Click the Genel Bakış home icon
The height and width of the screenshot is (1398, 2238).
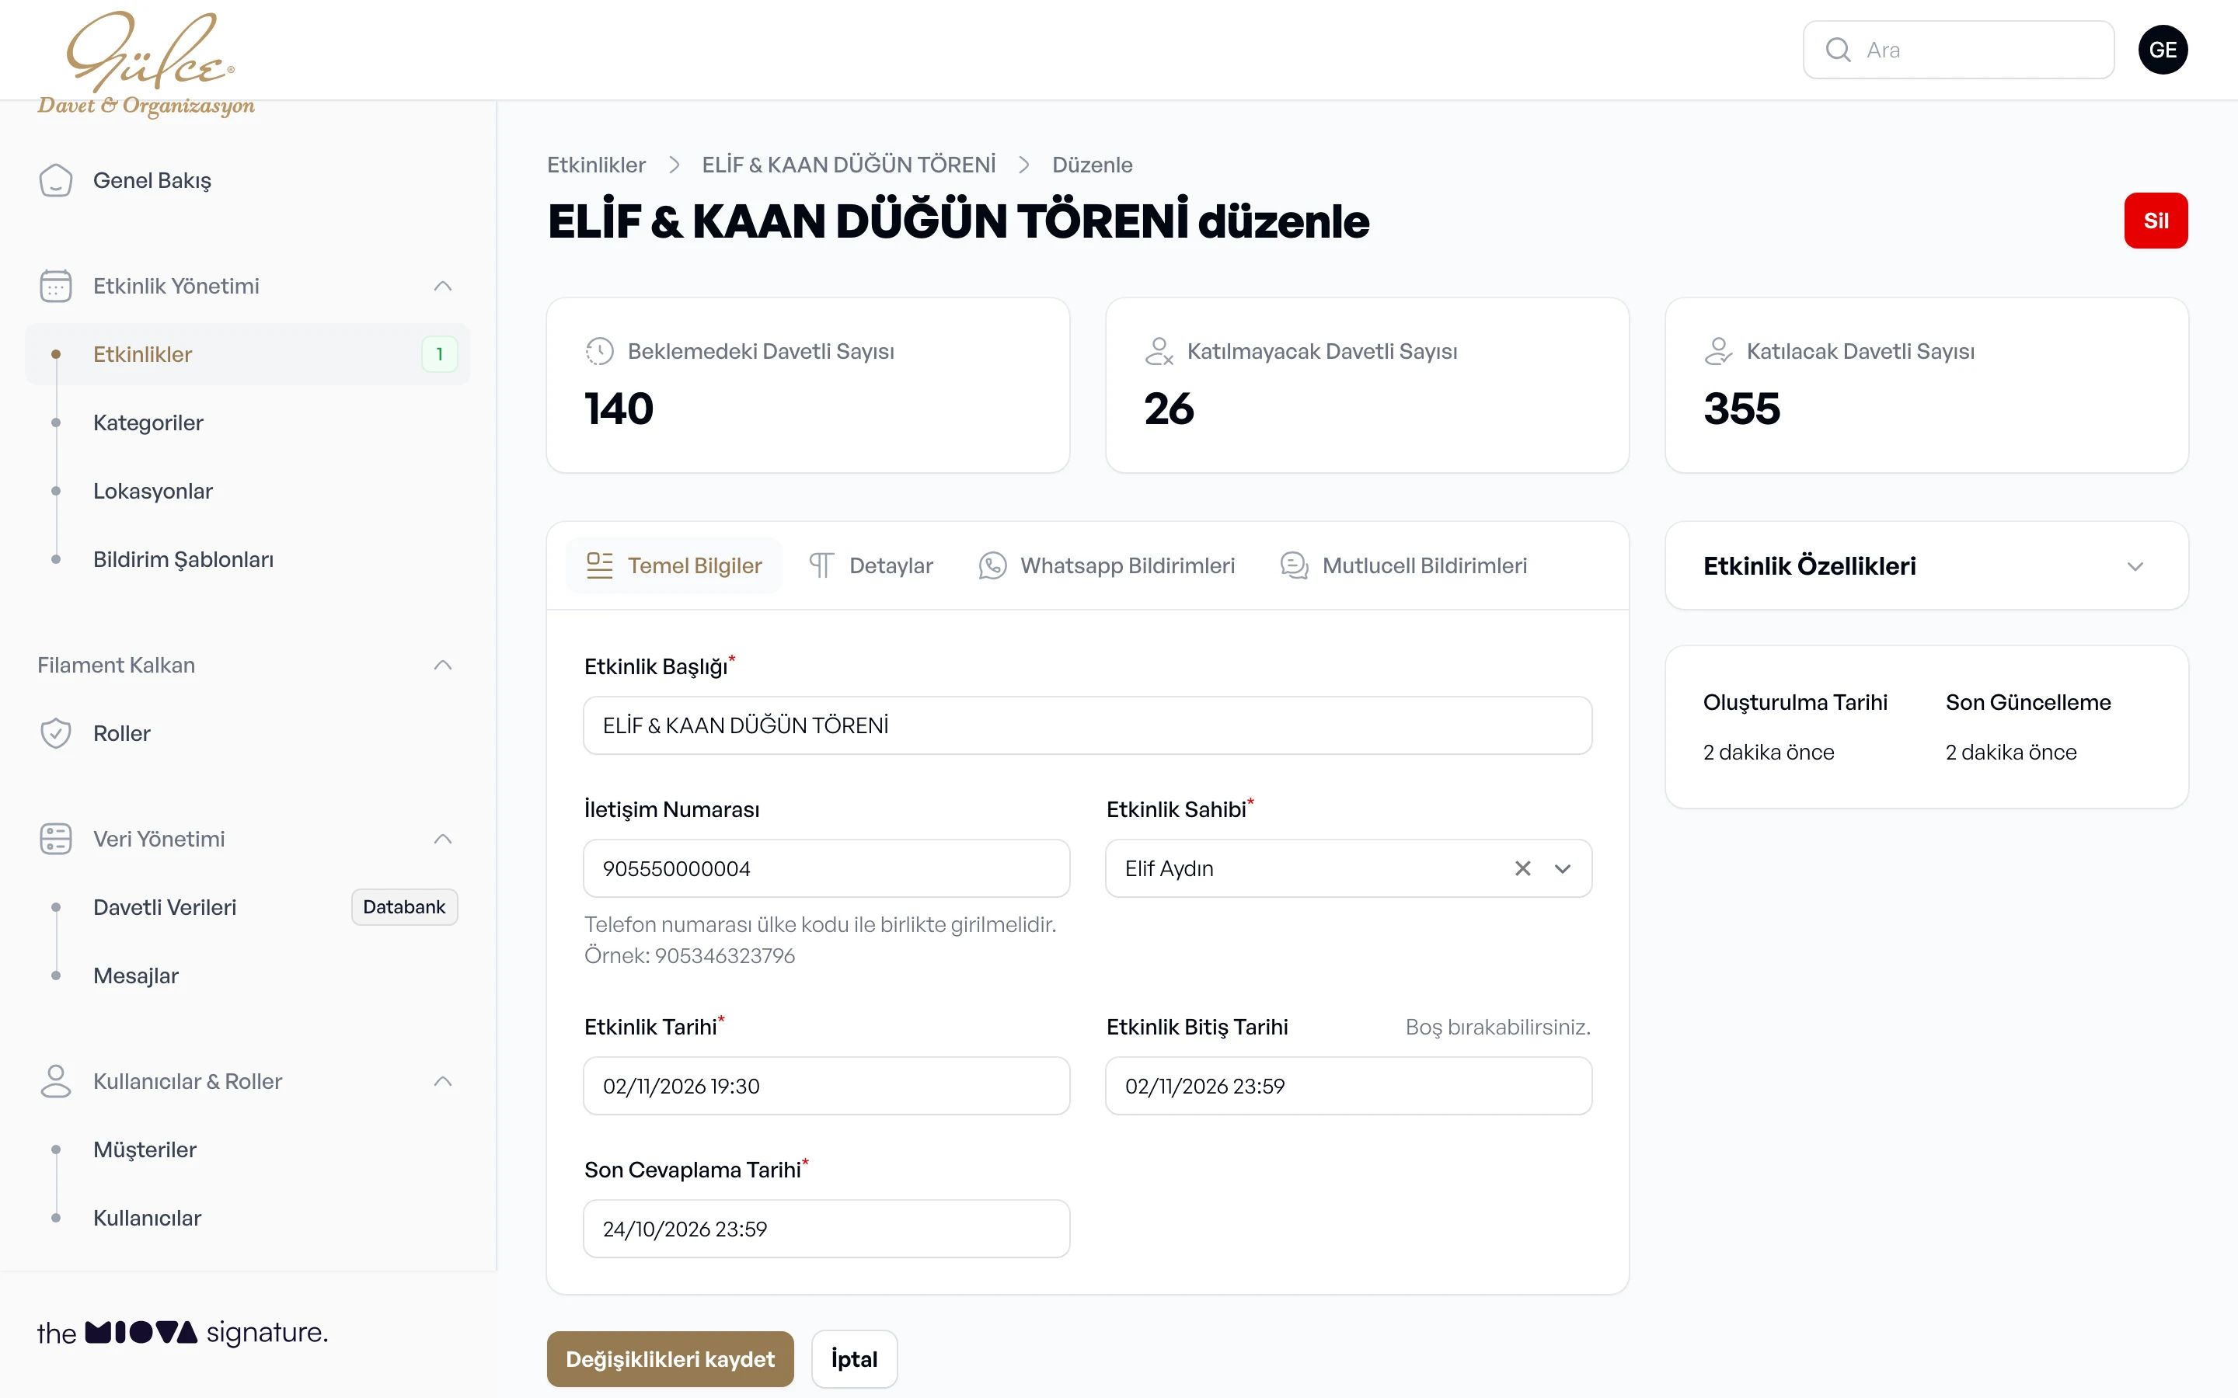[x=55, y=180]
